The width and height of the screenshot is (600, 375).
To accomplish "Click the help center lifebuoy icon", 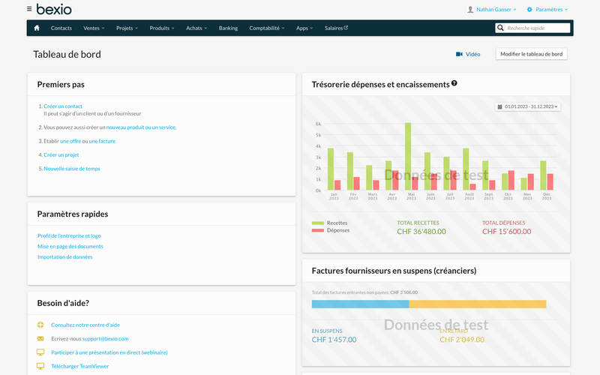I will tap(40, 325).
